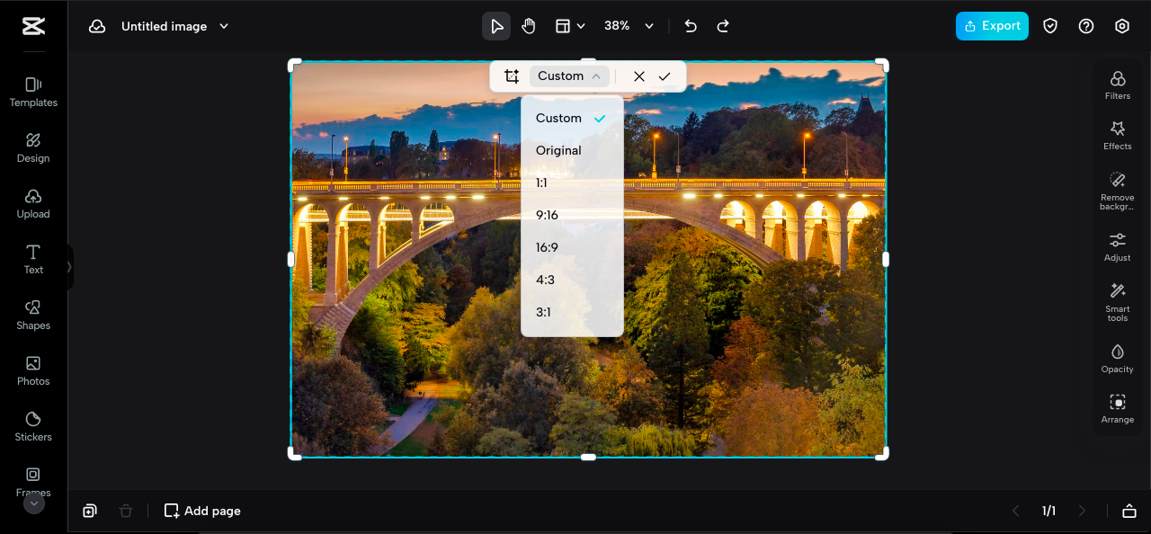This screenshot has width=1151, height=534.
Task: Click the top-left crop corner handle
Action: click(294, 65)
